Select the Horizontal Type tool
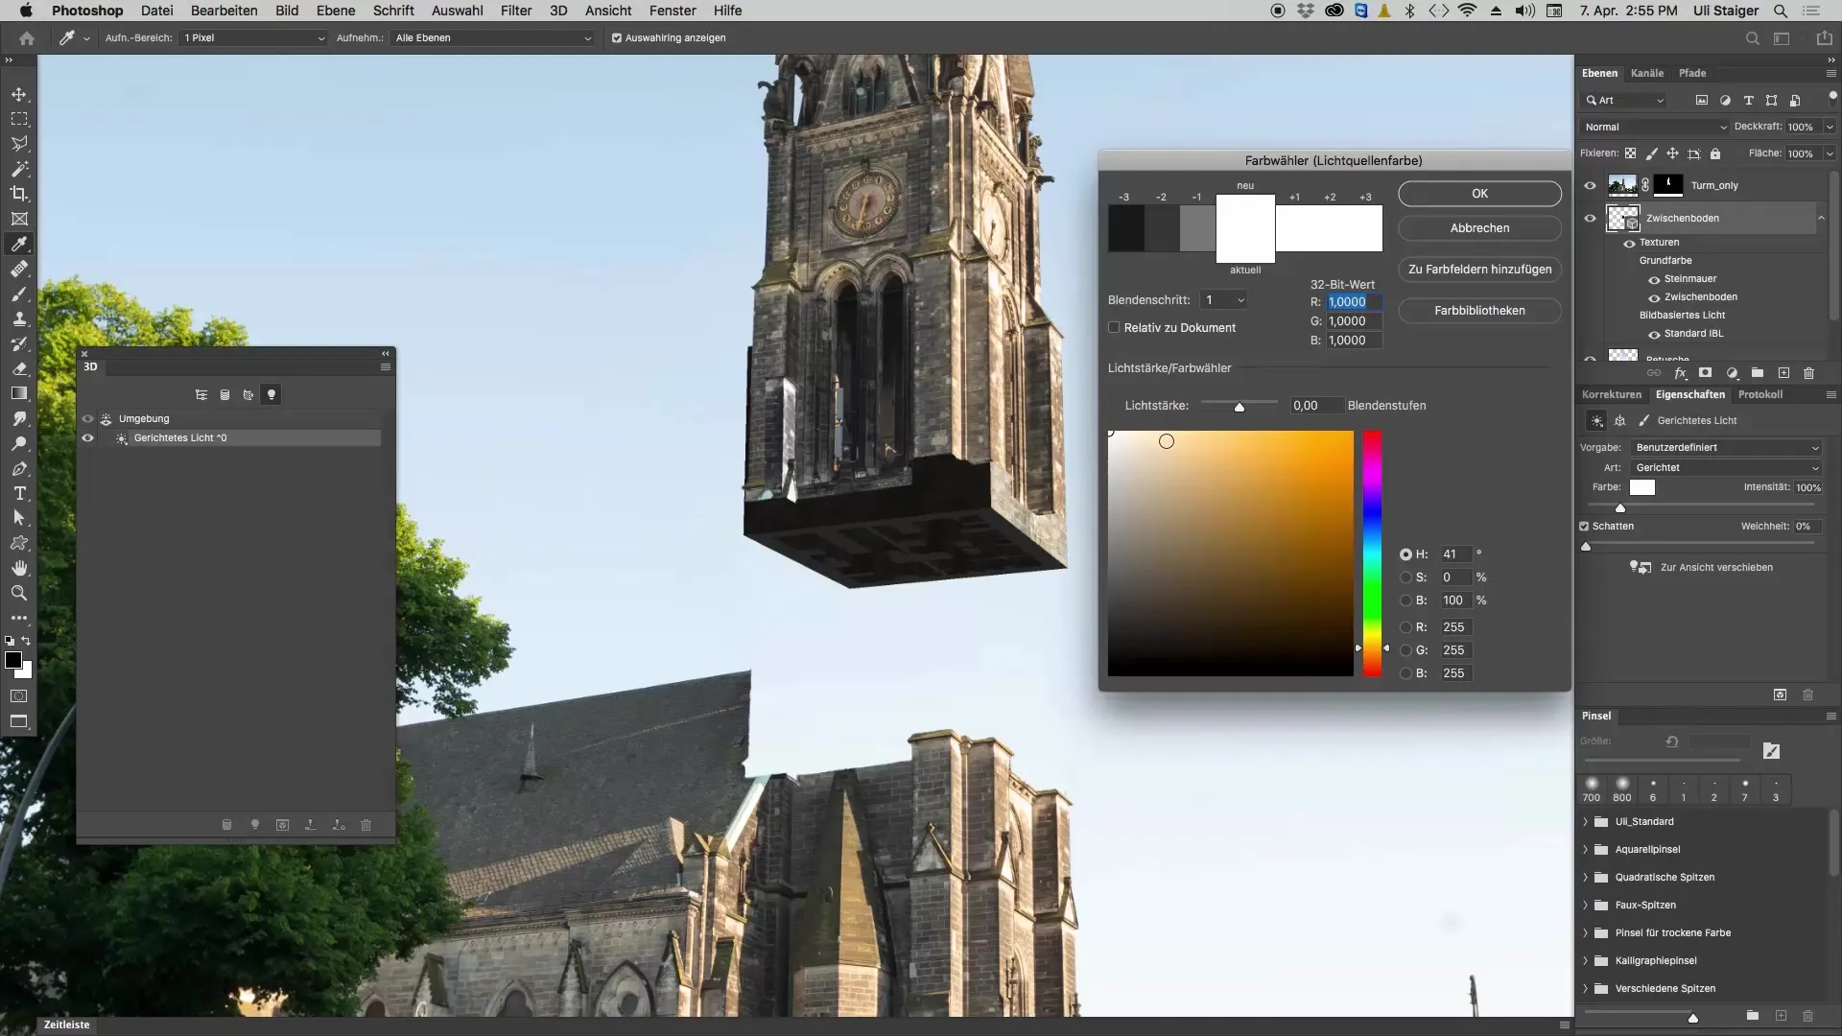The height and width of the screenshot is (1036, 1842). pyautogui.click(x=19, y=493)
